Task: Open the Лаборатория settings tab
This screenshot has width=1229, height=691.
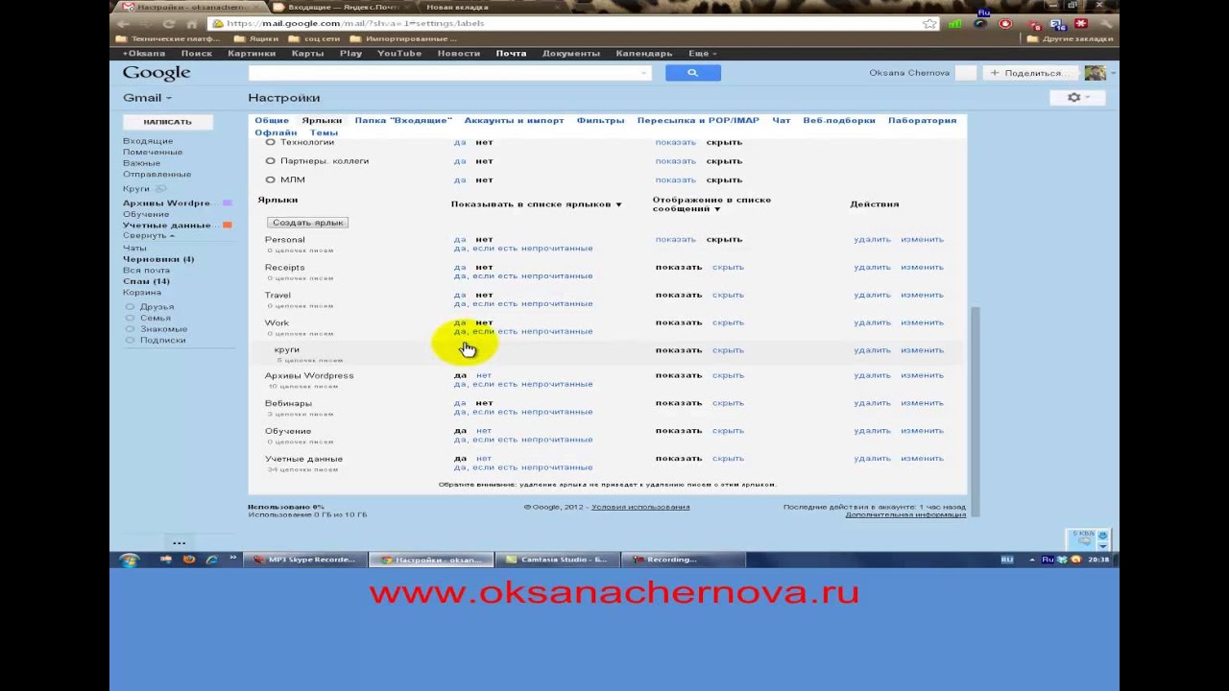Action: pyautogui.click(x=922, y=121)
